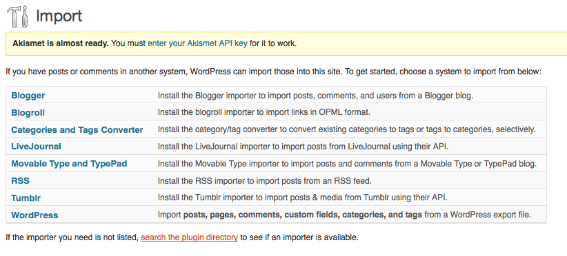Image resolution: width=567 pixels, height=256 pixels.
Task: Open the RSS importer link
Action: point(20,180)
